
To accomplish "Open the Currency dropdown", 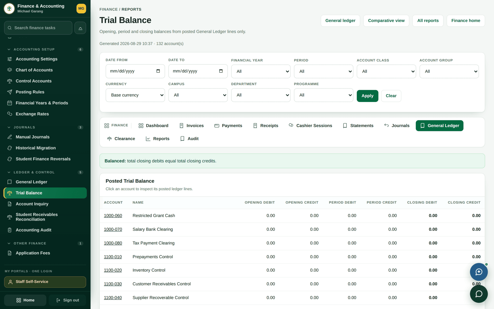I will point(135,95).
